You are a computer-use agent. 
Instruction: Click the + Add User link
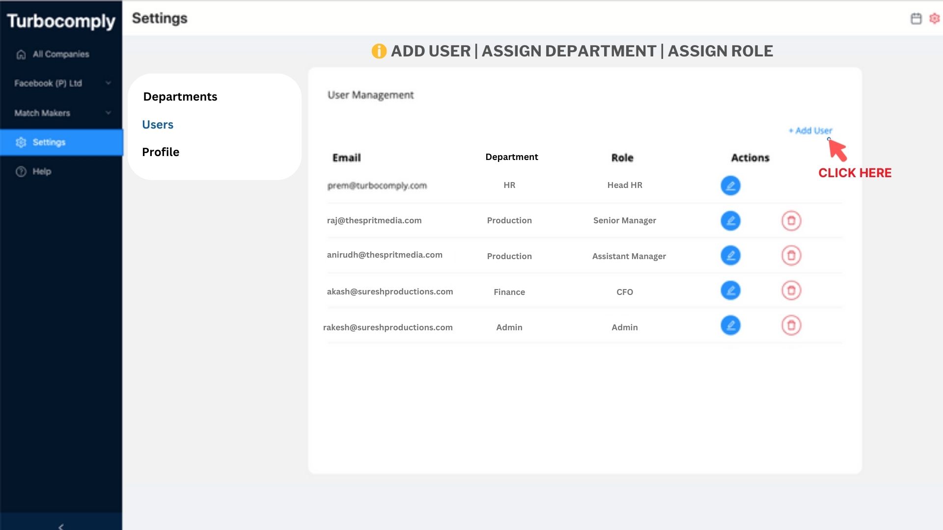click(x=810, y=131)
